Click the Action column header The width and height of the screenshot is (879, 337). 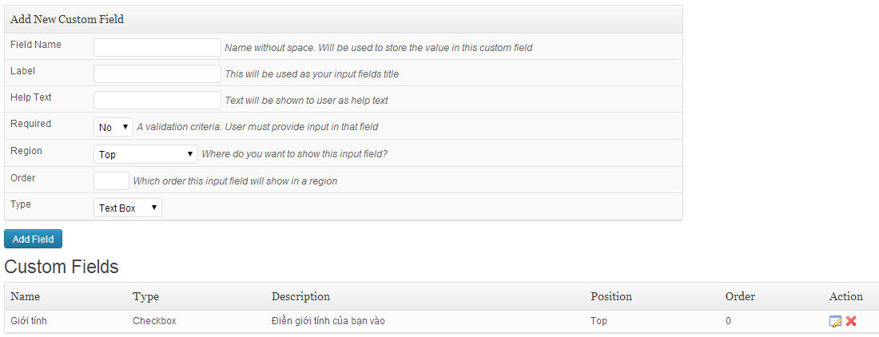click(846, 296)
